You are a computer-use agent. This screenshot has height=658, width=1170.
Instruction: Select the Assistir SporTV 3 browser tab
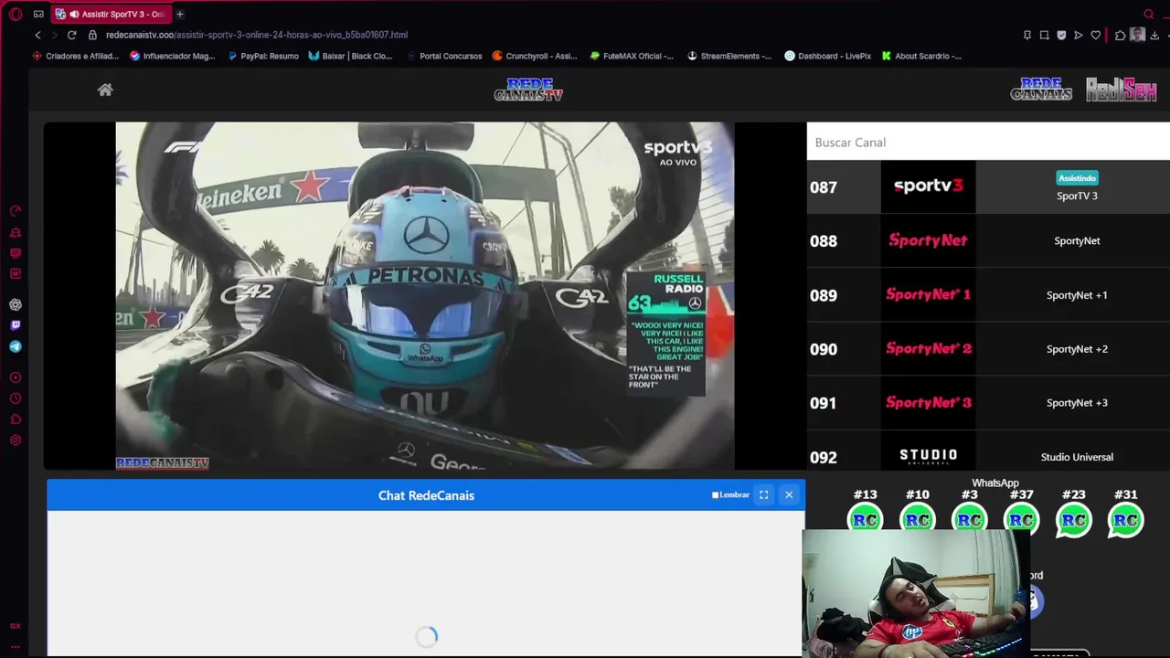pos(110,14)
